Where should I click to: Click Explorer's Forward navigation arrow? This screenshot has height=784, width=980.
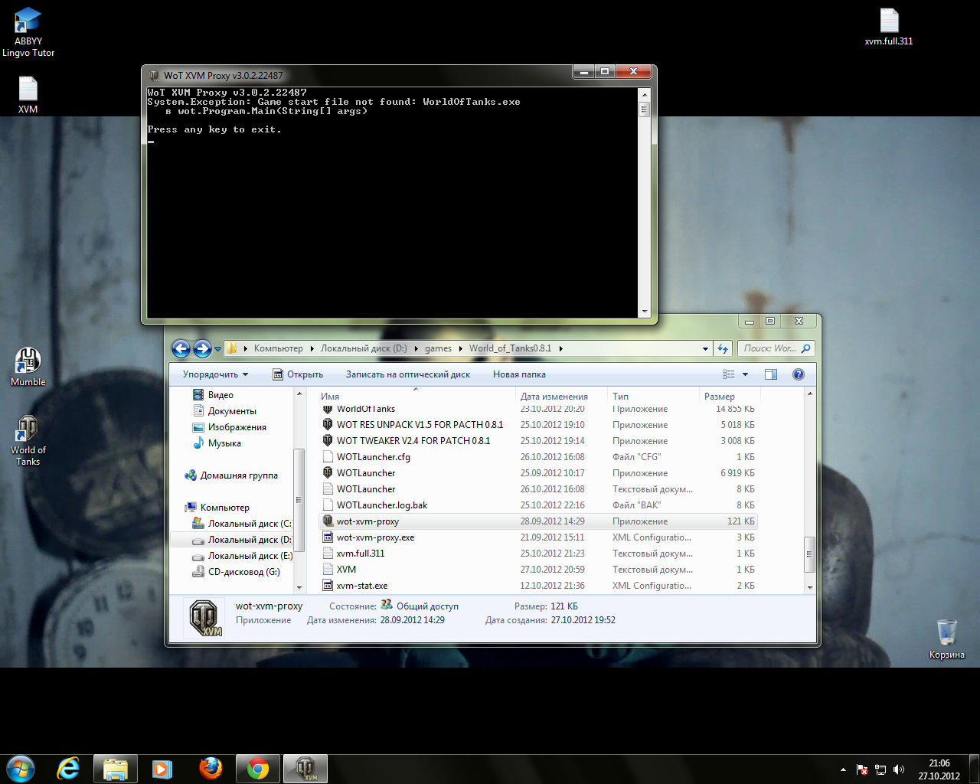pos(202,349)
